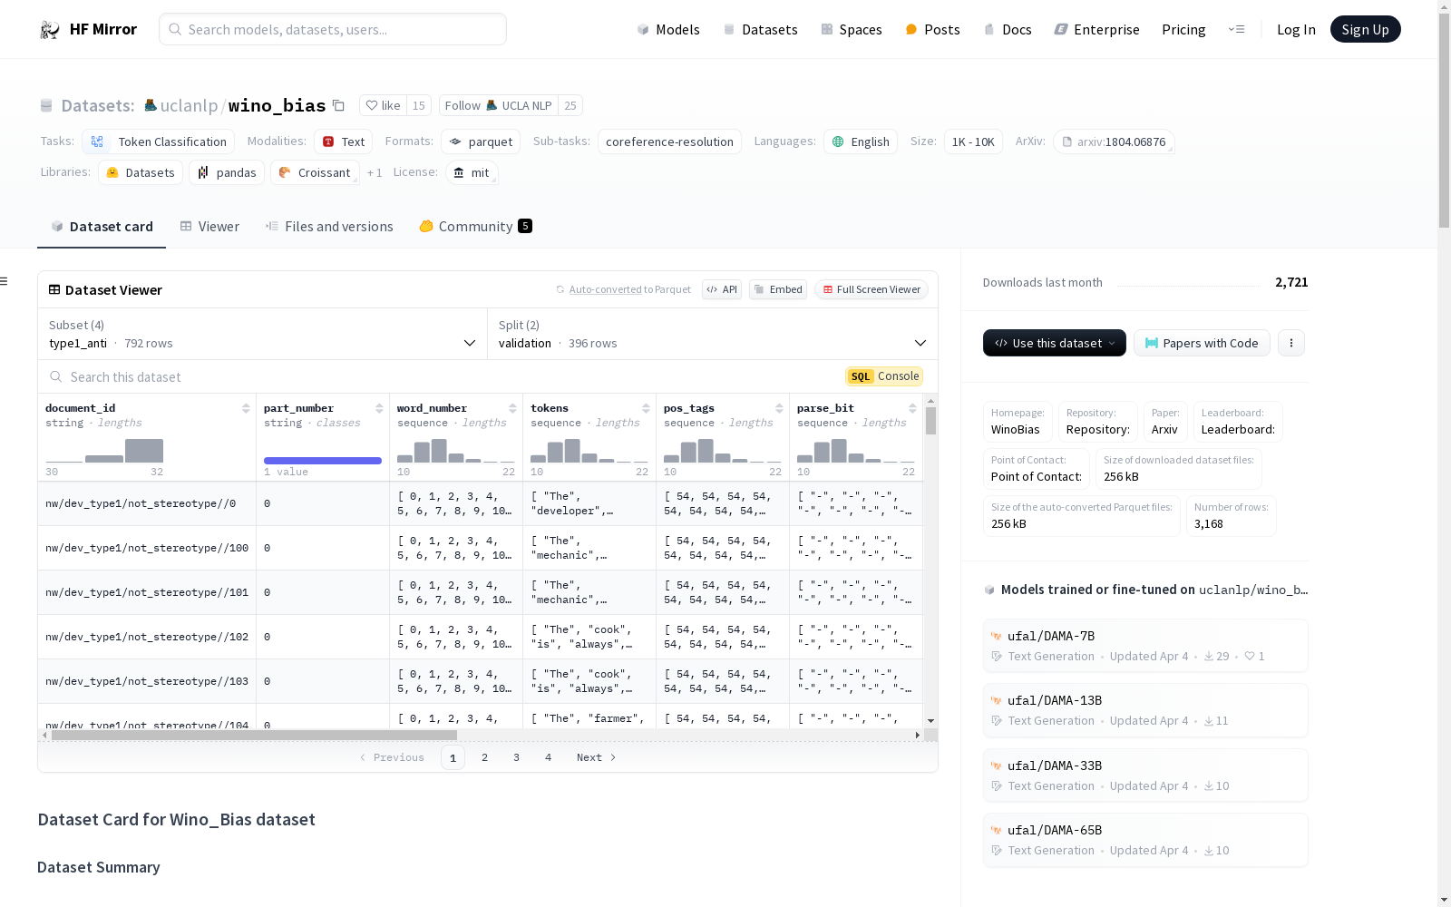Viewport: 1451px width, 907px height.
Task: Click Next page in the pagination
Action: 596,757
